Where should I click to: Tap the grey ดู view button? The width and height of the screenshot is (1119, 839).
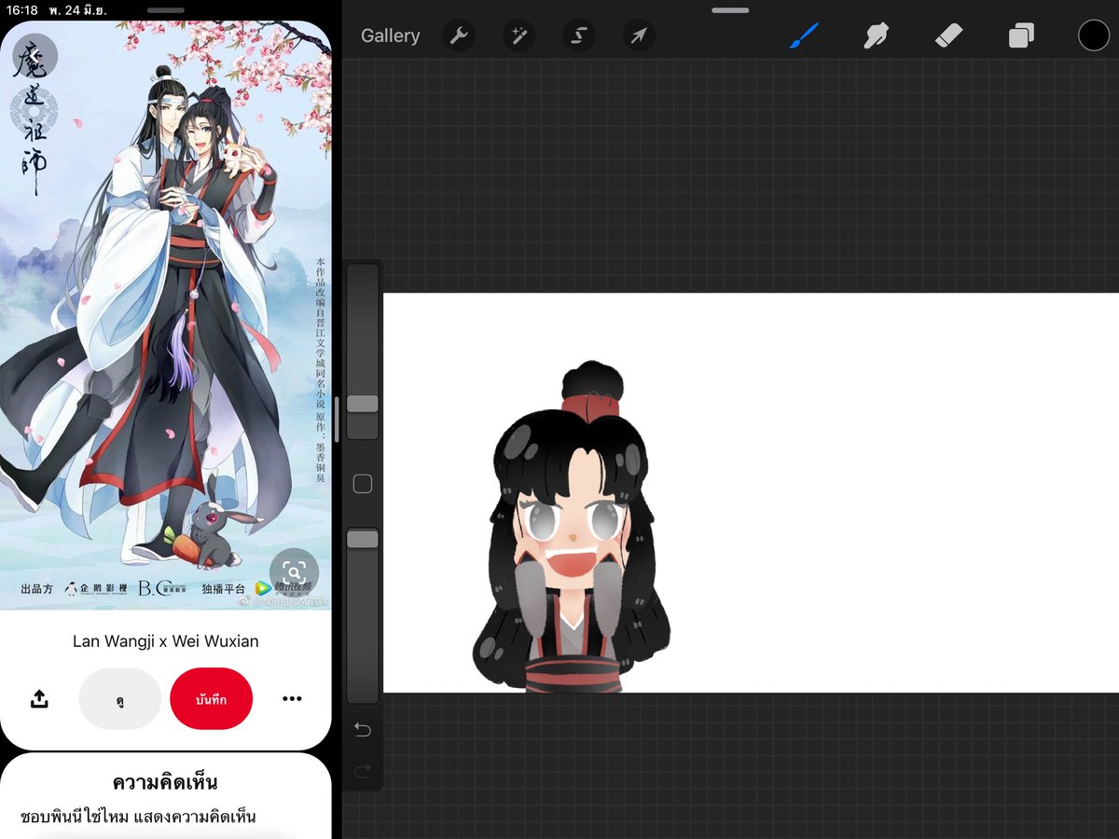coord(120,698)
